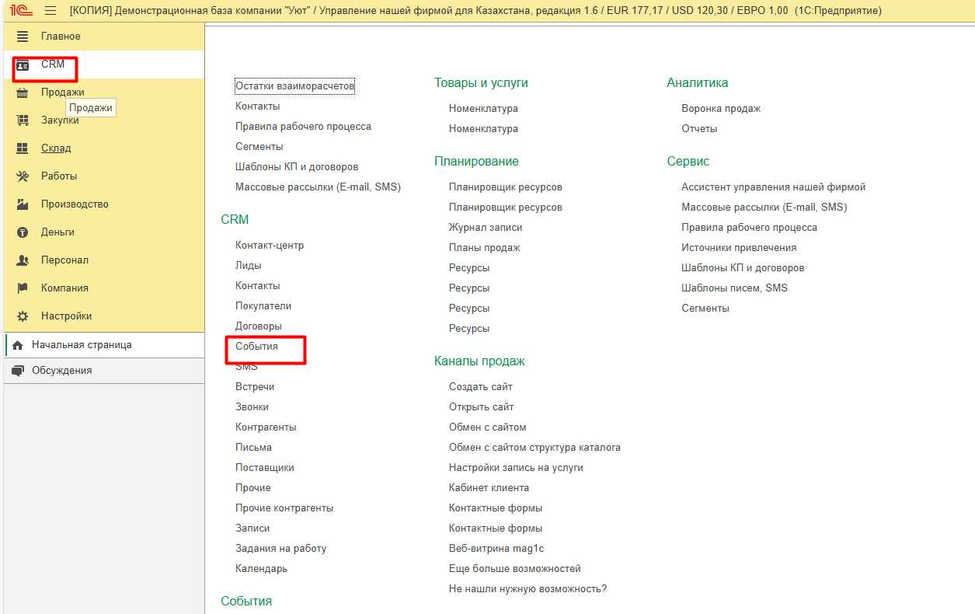Open Источники привлечения link
This screenshot has height=614, width=975.
pos(739,248)
